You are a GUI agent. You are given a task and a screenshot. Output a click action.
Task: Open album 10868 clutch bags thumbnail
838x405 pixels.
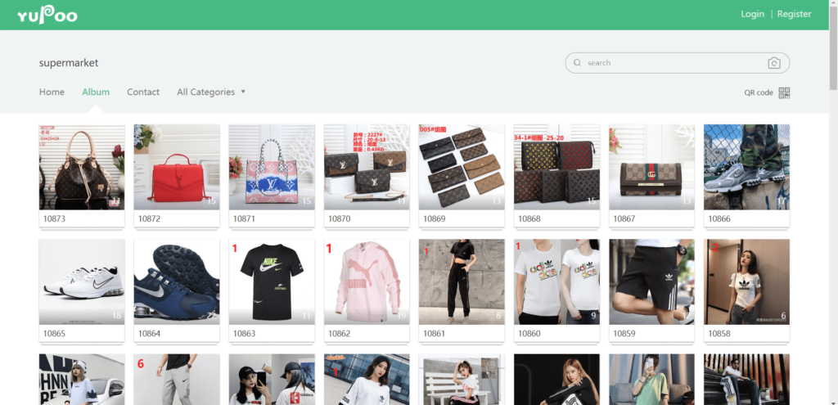[x=556, y=167]
